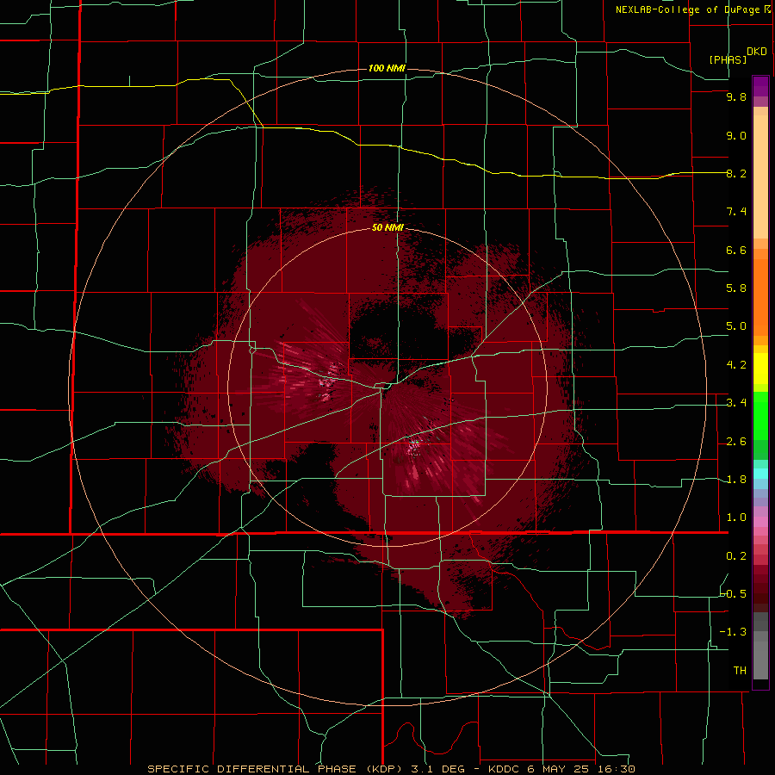Click the pink KDP core southeast of the radar
This screenshot has height=775, width=775.
[x=414, y=446]
